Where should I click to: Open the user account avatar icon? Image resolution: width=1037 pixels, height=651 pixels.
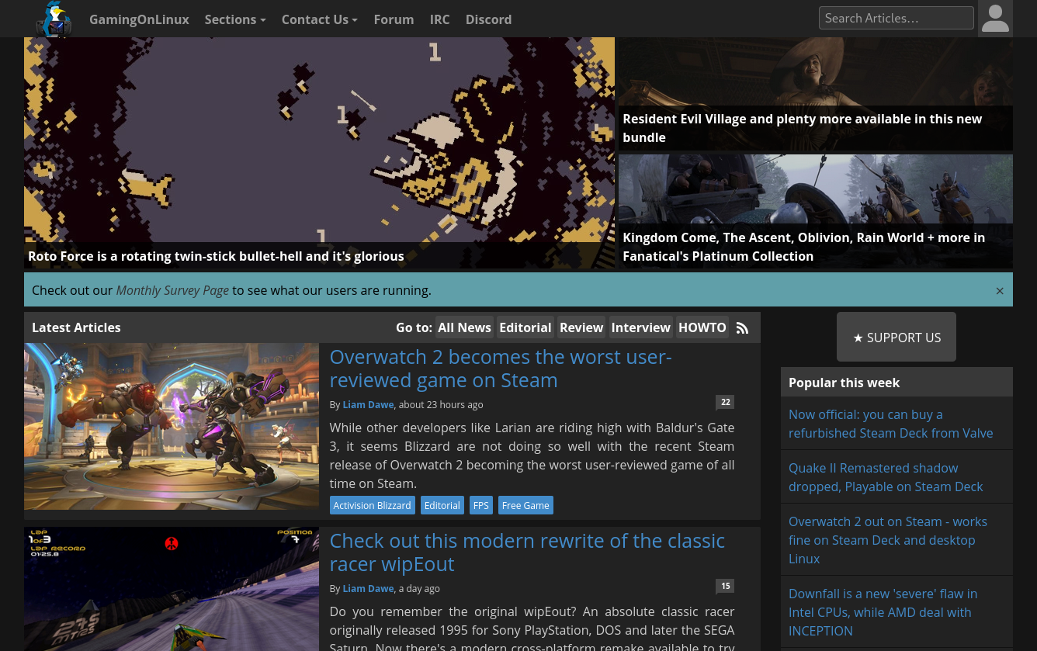pyautogui.click(x=995, y=19)
